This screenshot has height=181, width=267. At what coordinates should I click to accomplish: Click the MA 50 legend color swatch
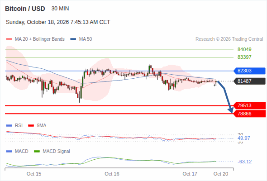click(x=73, y=39)
